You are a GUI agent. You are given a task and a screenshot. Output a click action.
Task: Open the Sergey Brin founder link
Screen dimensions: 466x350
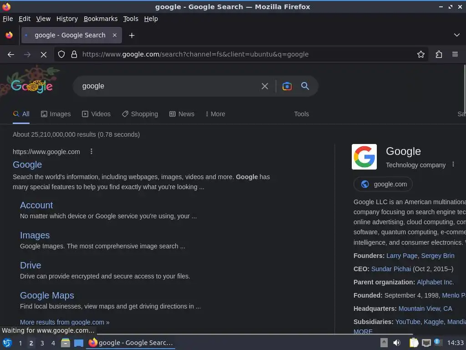click(x=438, y=256)
